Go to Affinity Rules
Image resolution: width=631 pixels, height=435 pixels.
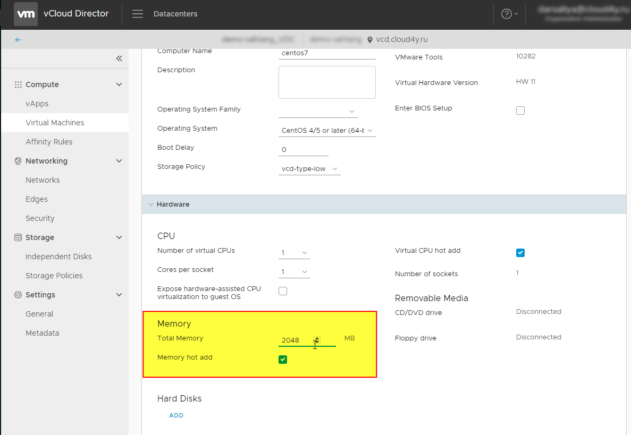49,142
